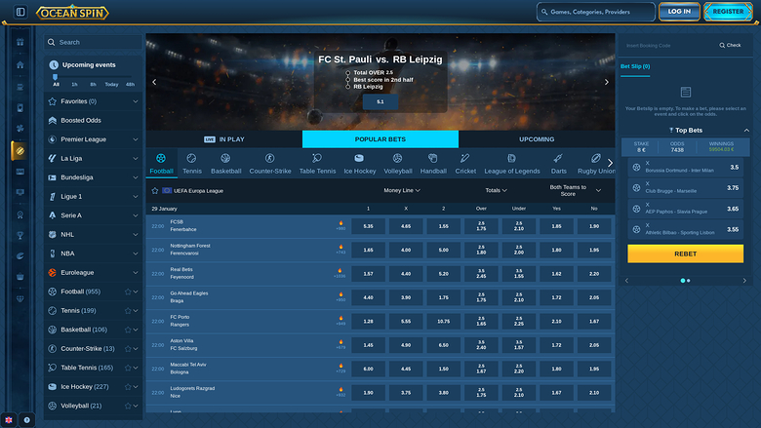The width and height of the screenshot is (761, 428).
Task: Select Cricket sport icon tab
Action: [x=465, y=164]
